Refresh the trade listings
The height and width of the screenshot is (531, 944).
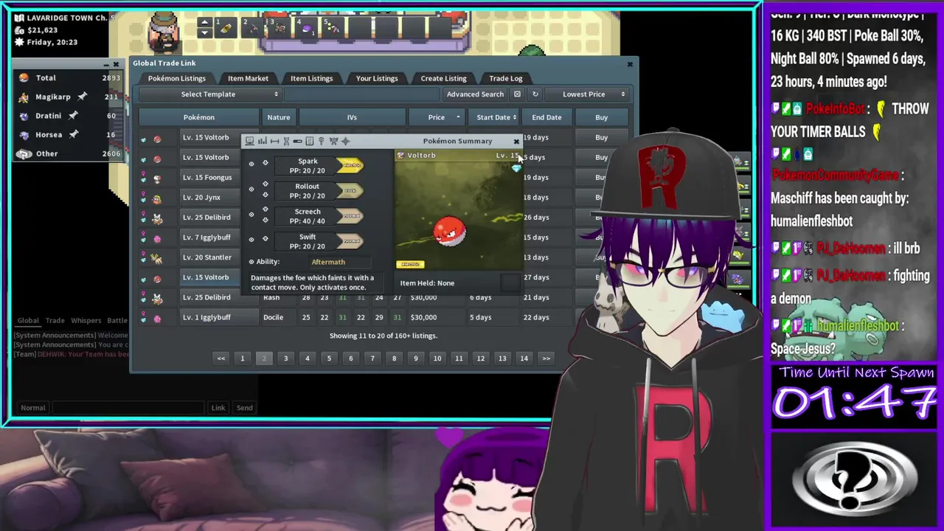click(x=535, y=94)
